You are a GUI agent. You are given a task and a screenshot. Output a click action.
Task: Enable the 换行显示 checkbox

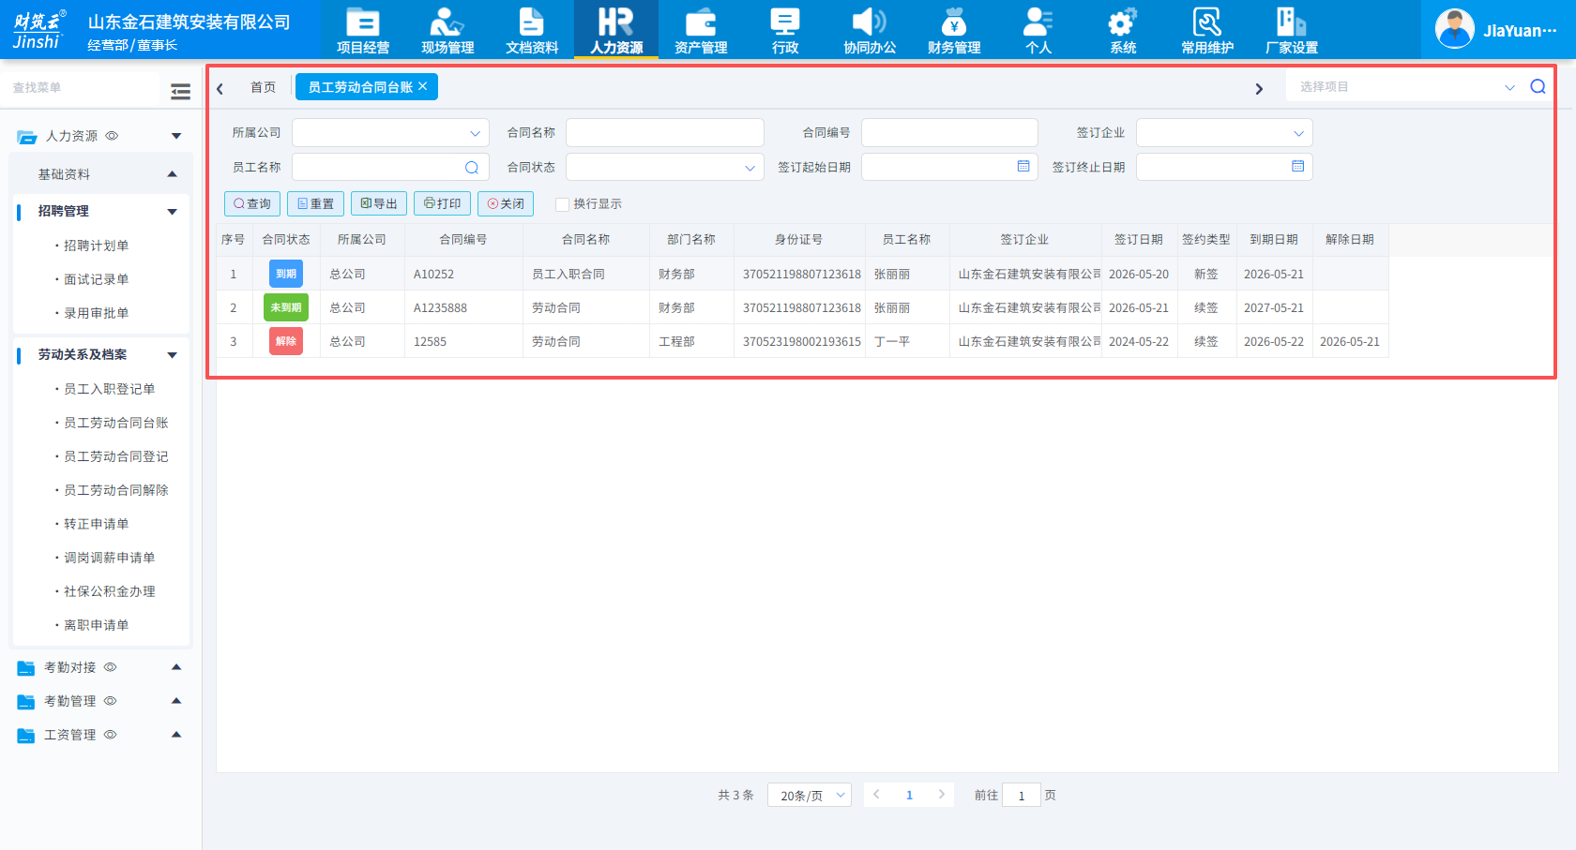563,204
